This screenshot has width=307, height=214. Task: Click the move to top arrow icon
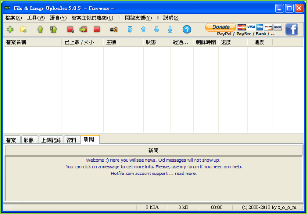[130, 30]
